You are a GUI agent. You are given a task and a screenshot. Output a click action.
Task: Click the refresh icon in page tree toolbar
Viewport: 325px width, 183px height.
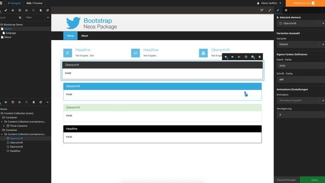(x=48, y=10)
